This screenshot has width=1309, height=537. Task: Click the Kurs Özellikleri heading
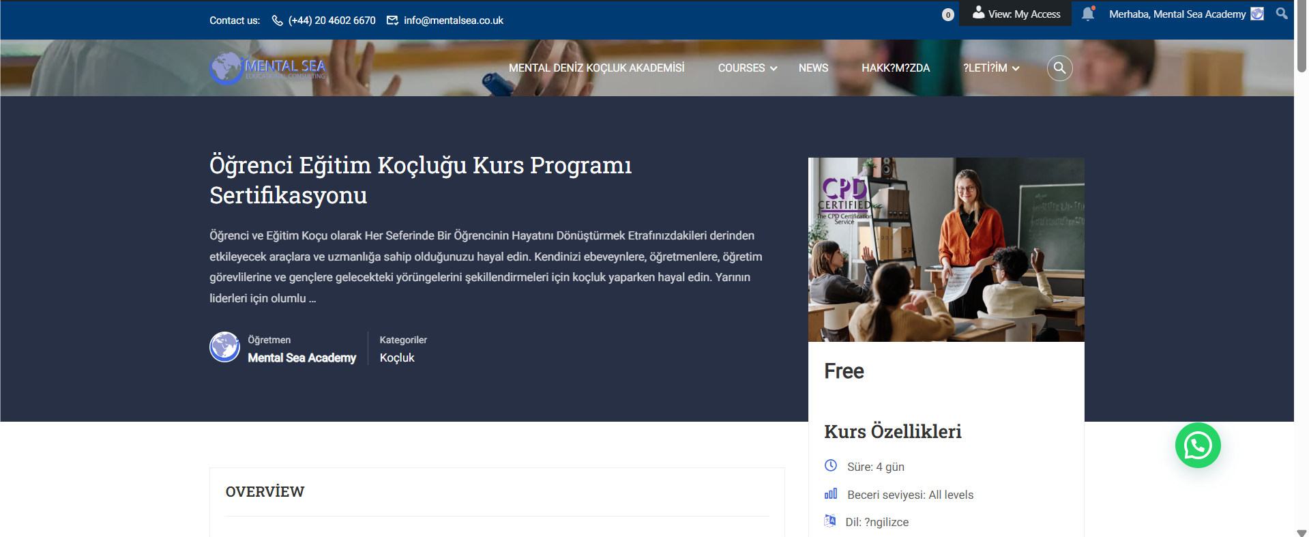pyautogui.click(x=893, y=431)
